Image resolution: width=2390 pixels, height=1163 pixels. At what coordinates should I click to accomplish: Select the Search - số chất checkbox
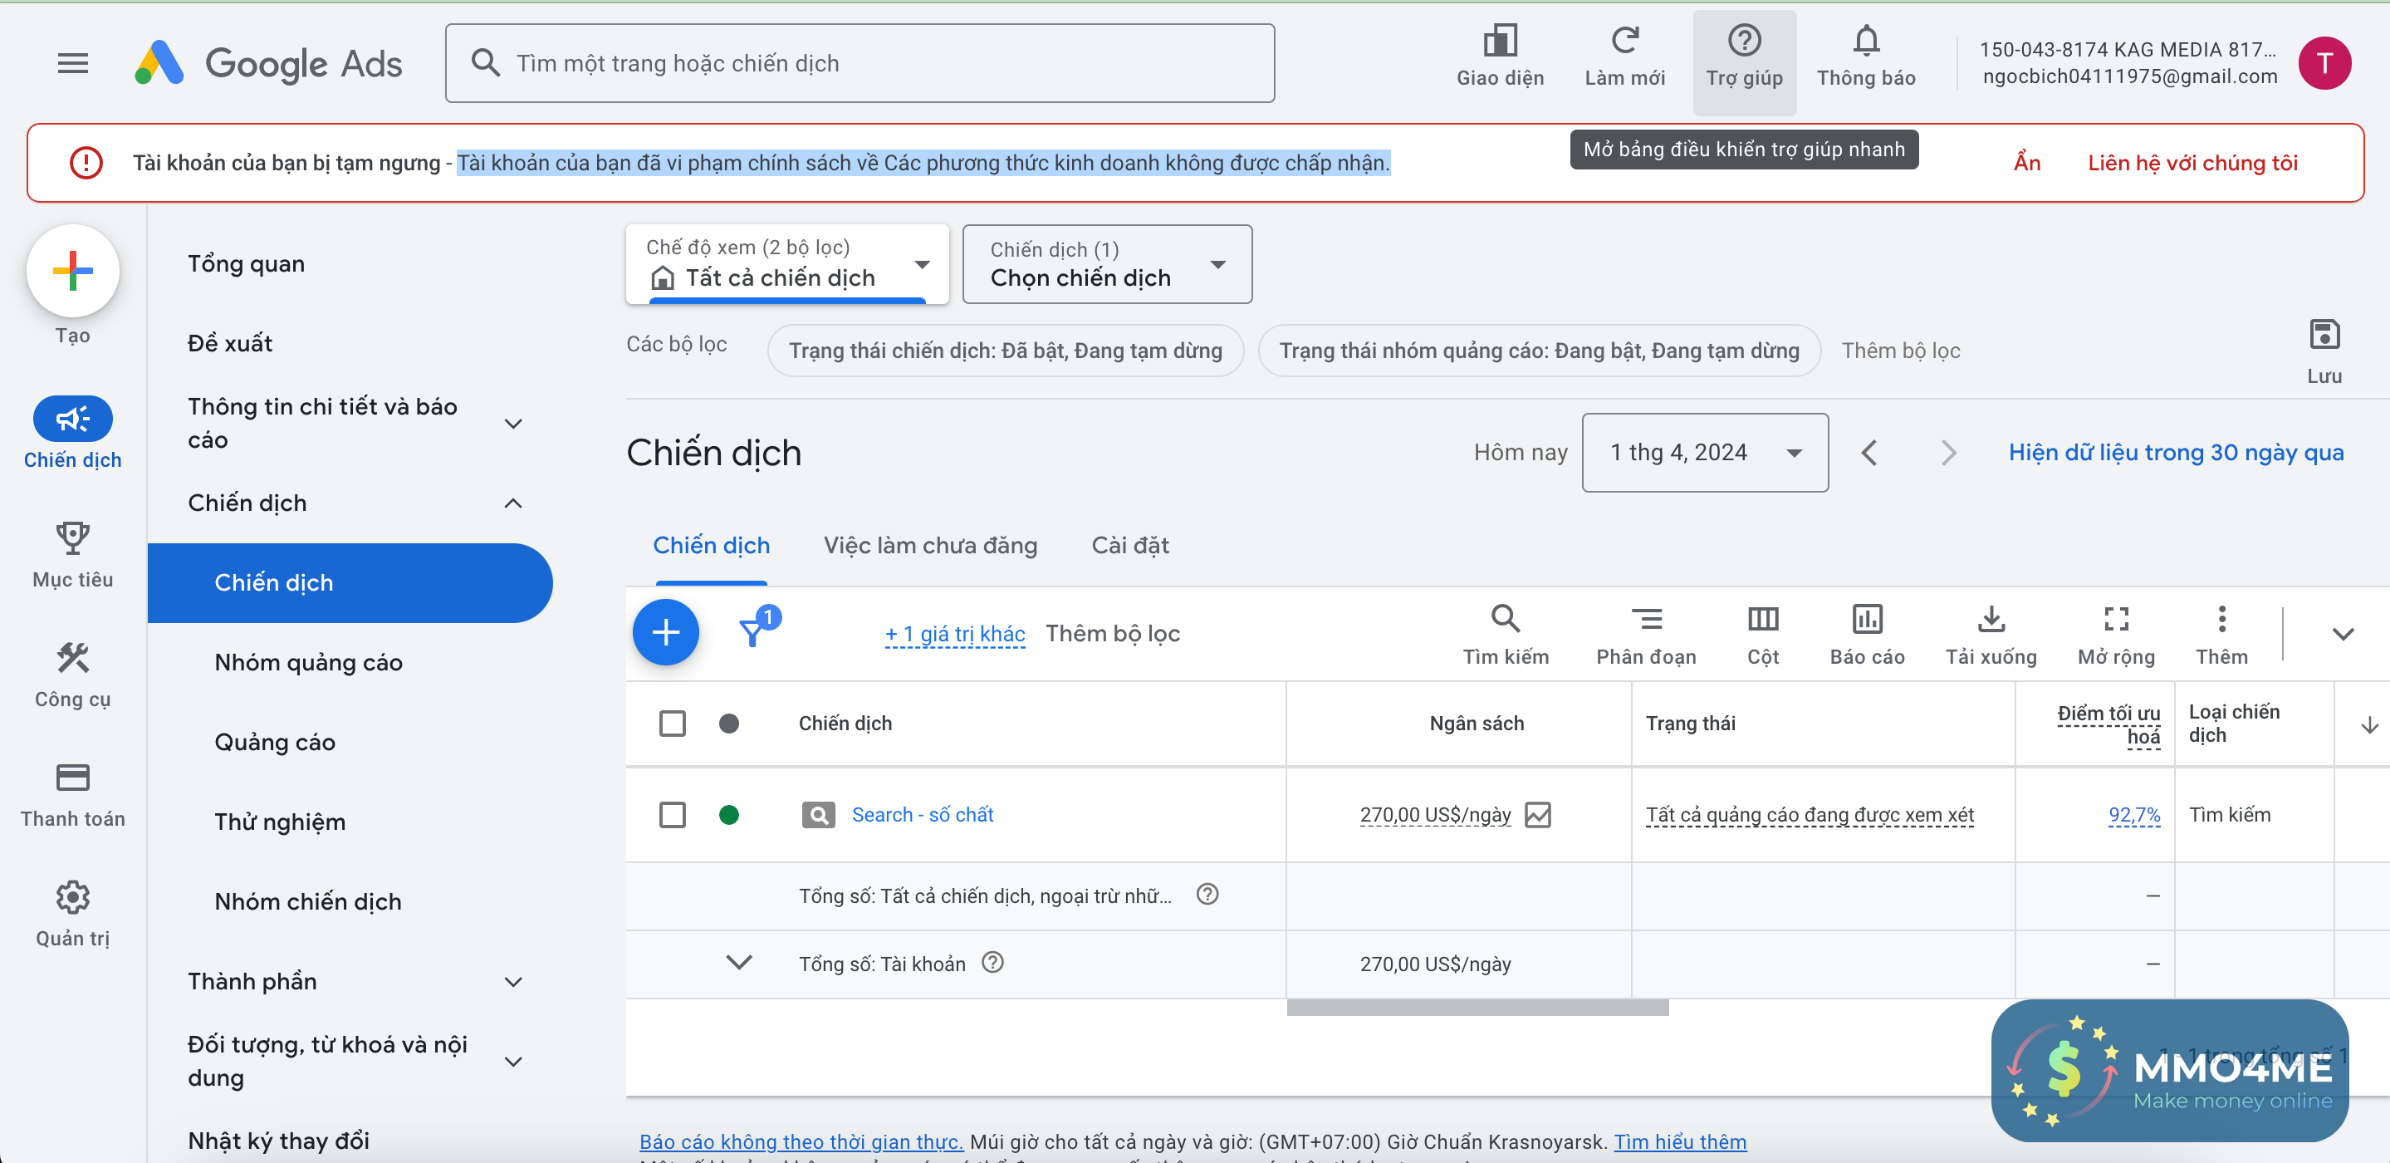[672, 815]
